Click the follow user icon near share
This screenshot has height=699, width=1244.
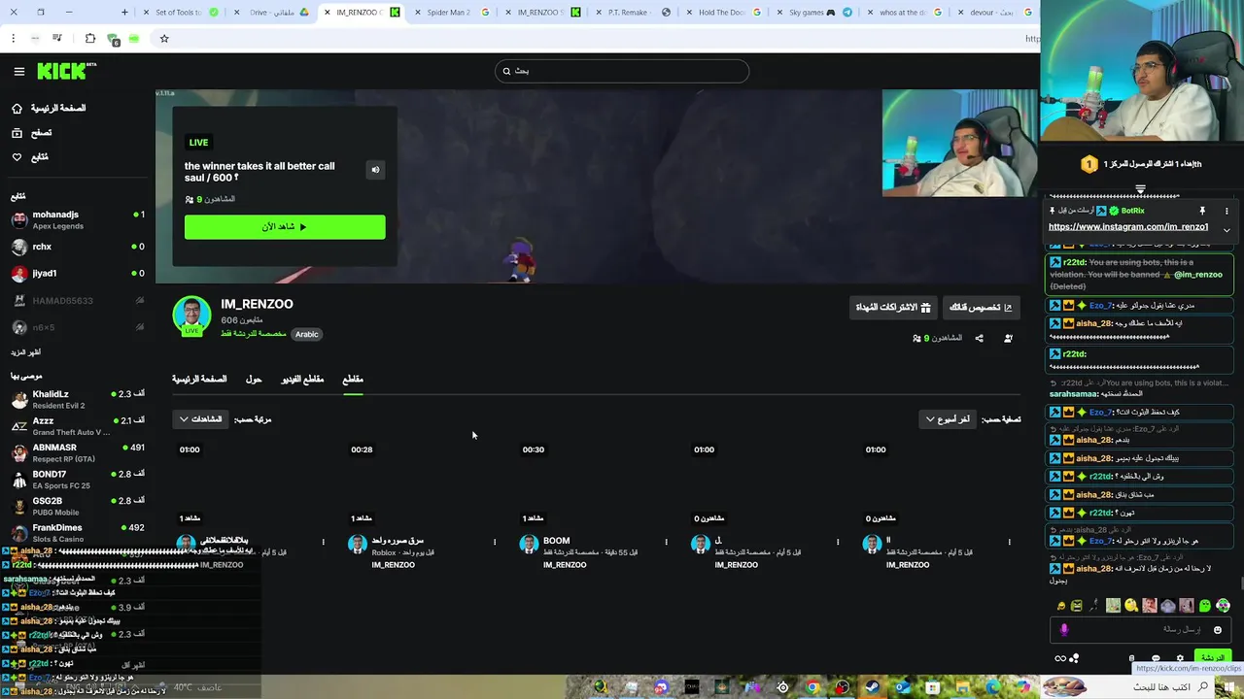click(1008, 338)
